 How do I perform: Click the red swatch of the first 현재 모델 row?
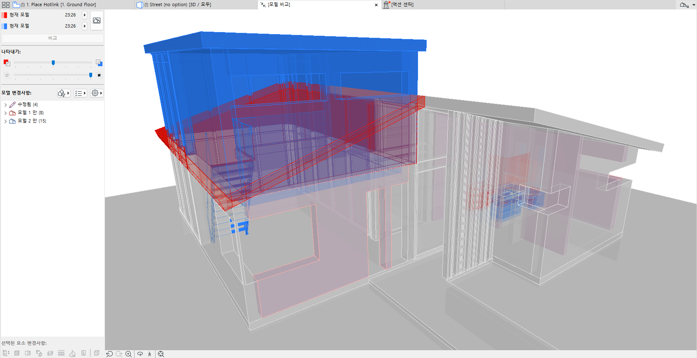(4, 15)
